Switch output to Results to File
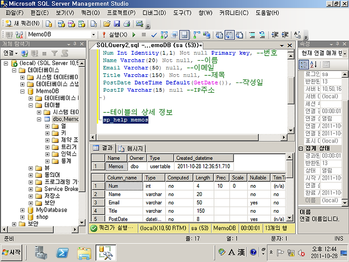Image resolution: width=349 pixels, height=262 pixels. point(239,35)
